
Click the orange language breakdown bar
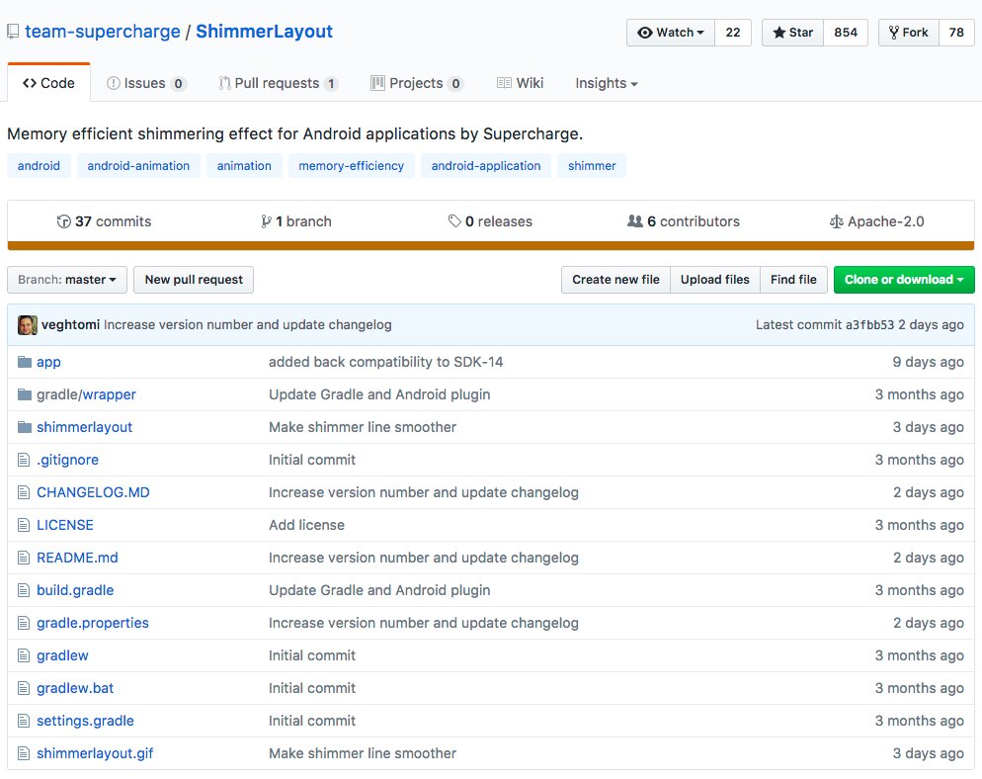tap(491, 246)
